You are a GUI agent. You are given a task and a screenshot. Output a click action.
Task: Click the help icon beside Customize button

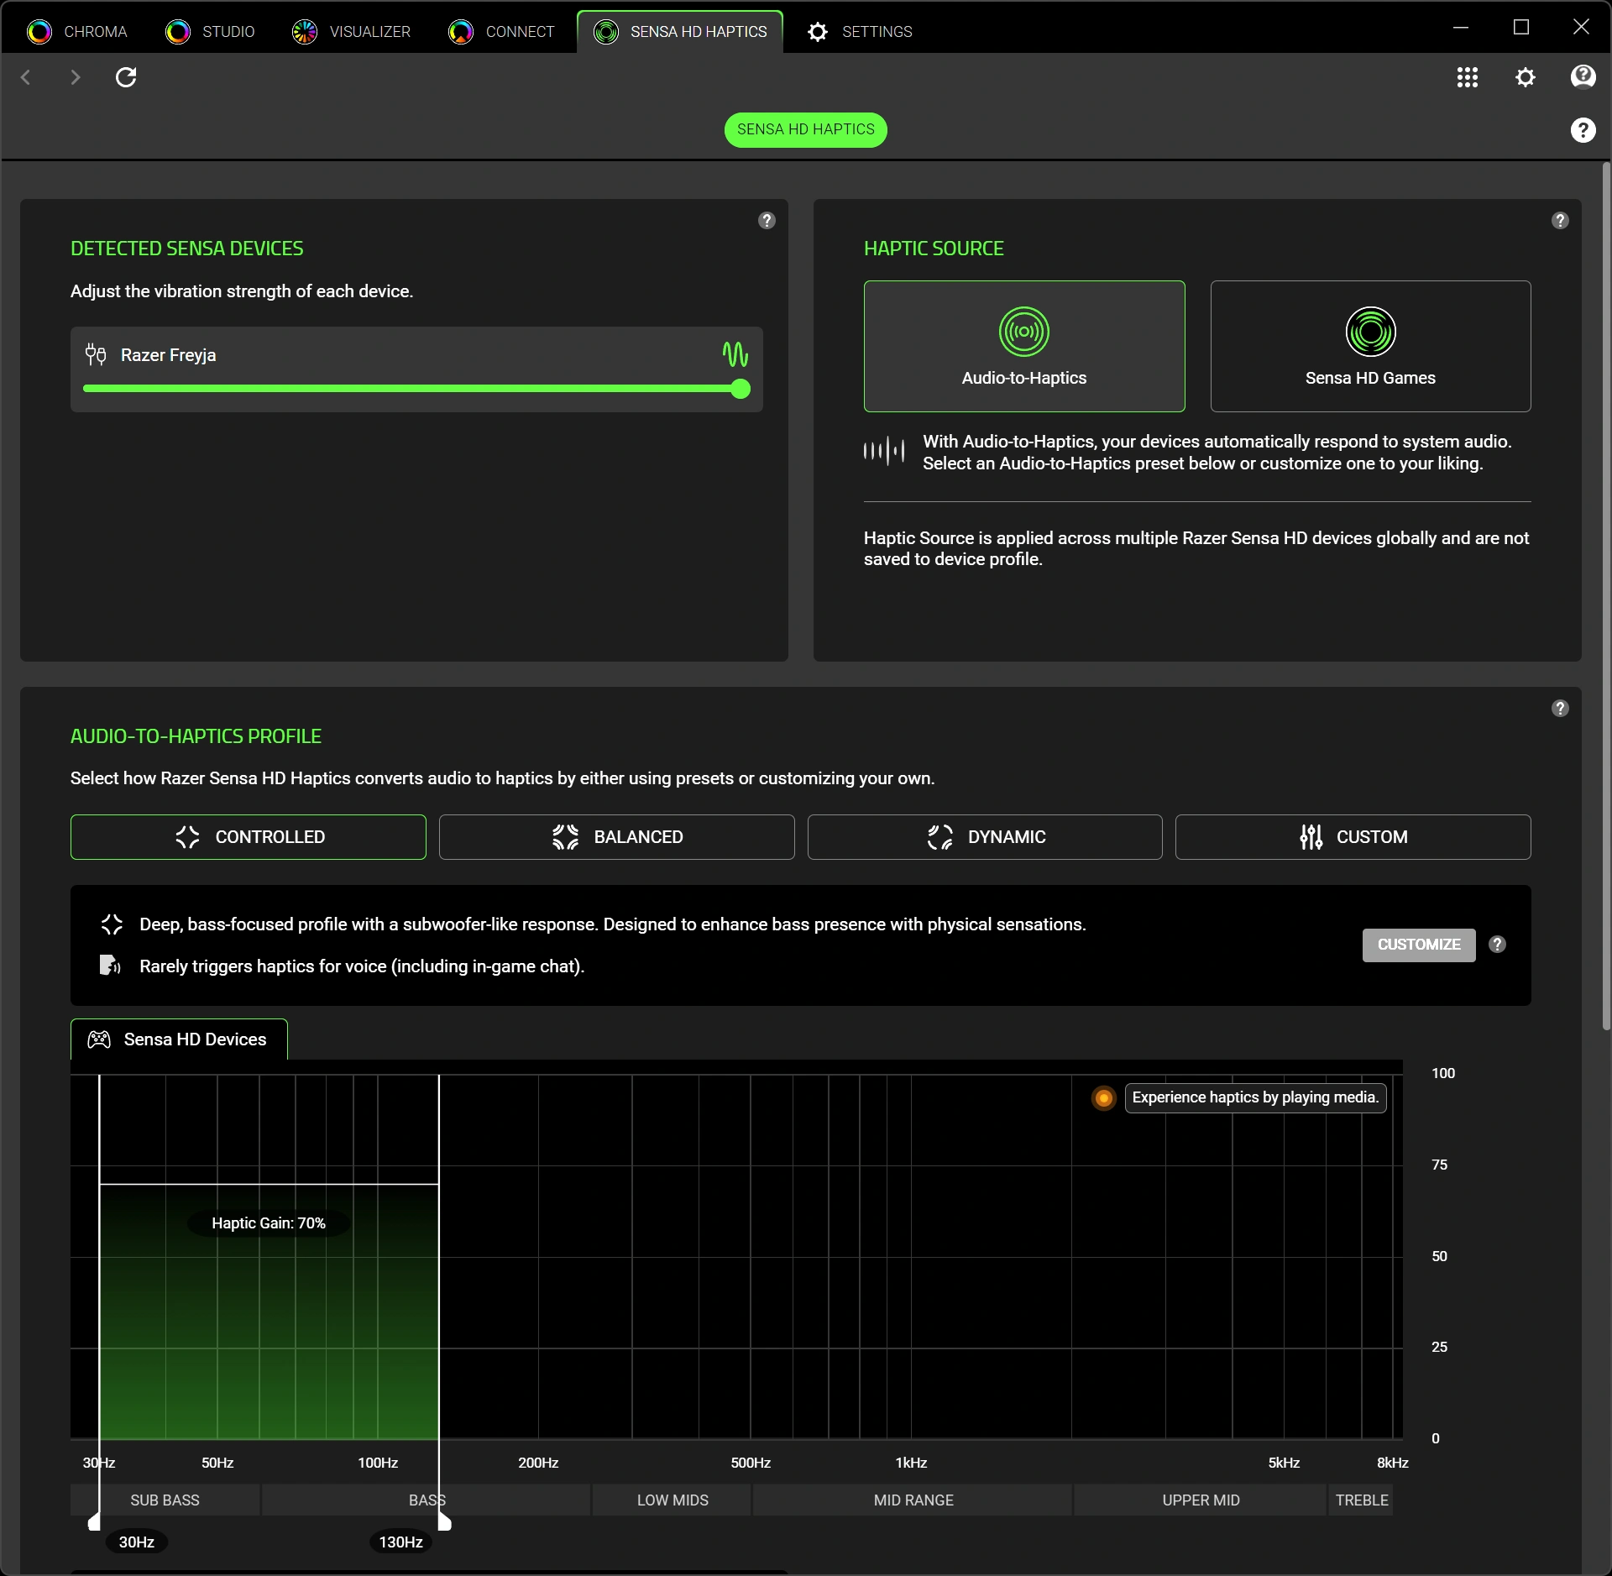pos(1497,945)
